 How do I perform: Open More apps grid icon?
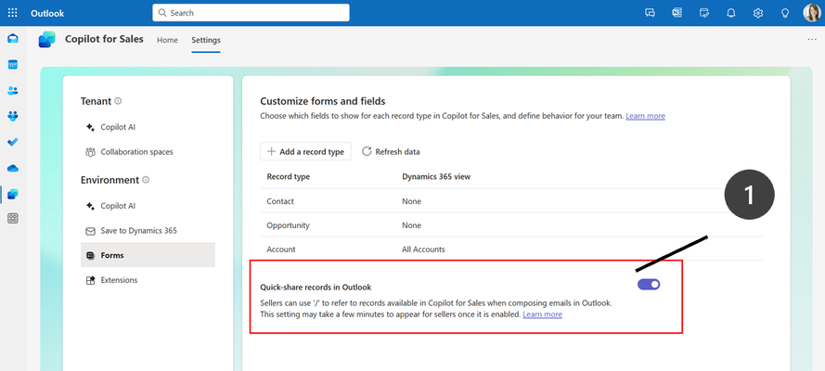point(13,219)
